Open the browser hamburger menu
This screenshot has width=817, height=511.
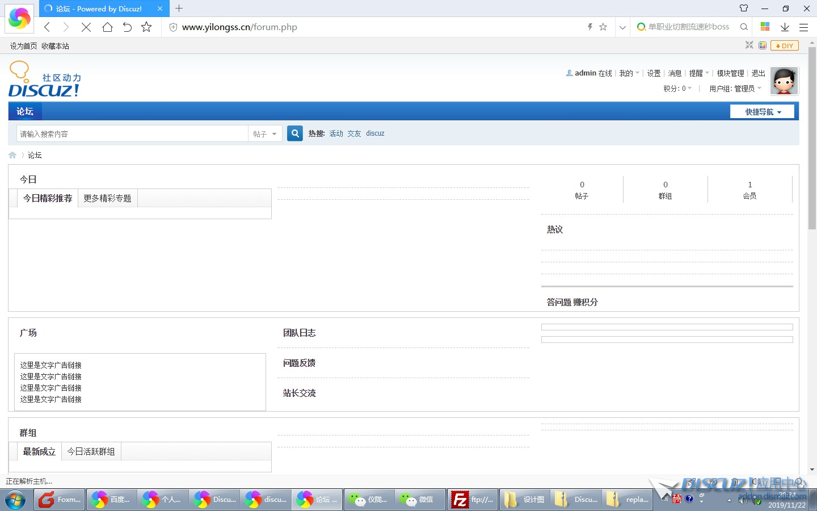click(x=803, y=27)
